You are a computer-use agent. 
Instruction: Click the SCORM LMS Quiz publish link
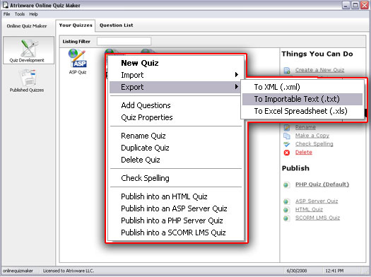(x=317, y=218)
